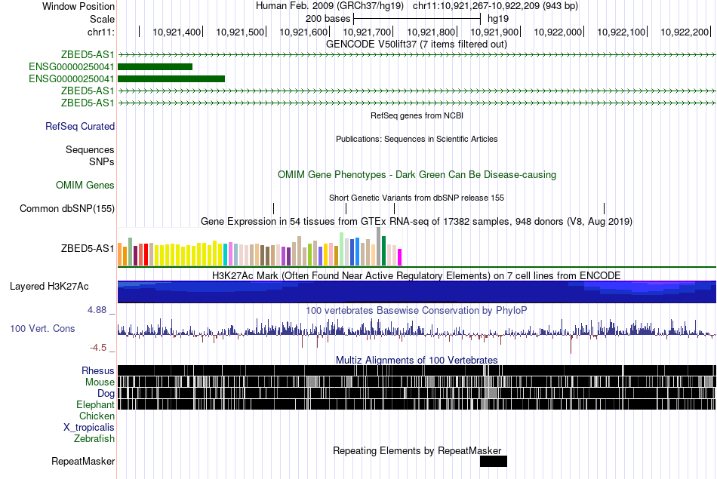The height and width of the screenshot is (479, 717).
Task: Click the Rhesus species label
Action: click(98, 370)
